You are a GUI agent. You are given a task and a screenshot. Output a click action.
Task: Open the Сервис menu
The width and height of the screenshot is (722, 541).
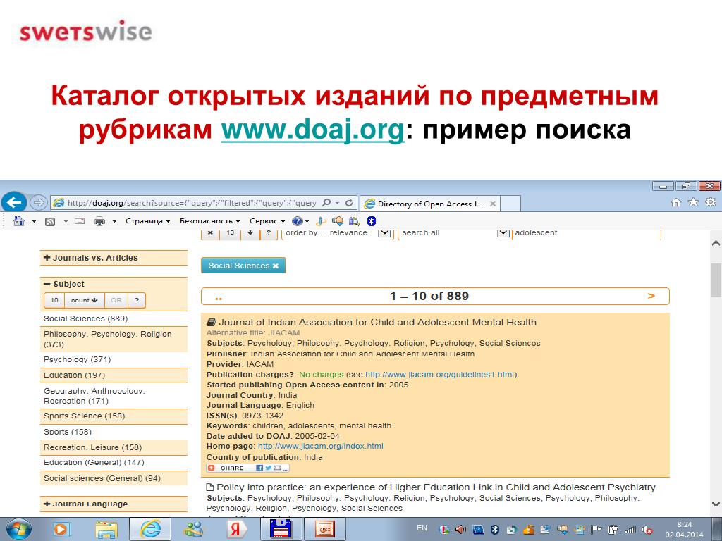click(267, 221)
